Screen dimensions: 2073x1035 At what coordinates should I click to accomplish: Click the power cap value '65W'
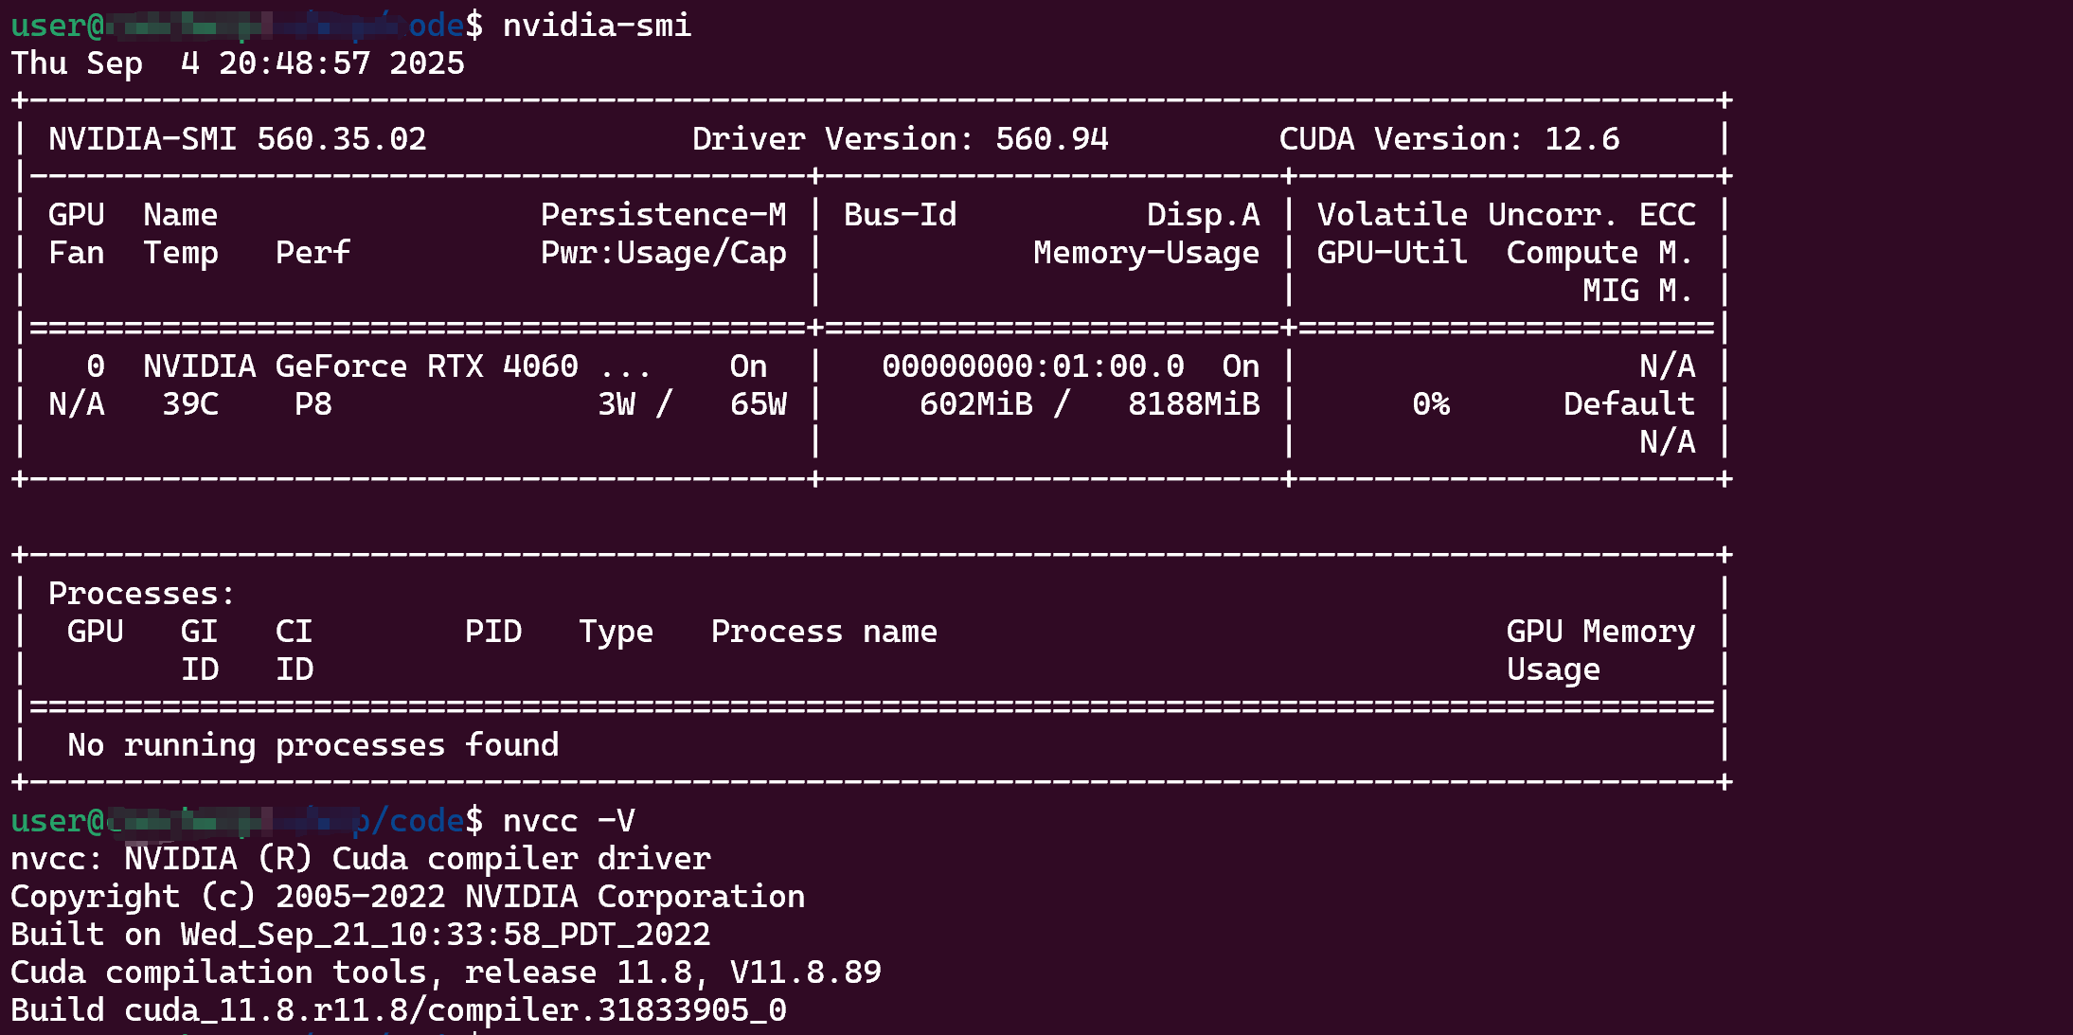(x=759, y=404)
